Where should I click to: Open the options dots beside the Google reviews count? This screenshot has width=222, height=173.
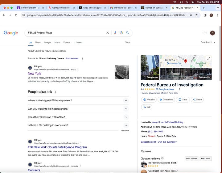coord(179,89)
